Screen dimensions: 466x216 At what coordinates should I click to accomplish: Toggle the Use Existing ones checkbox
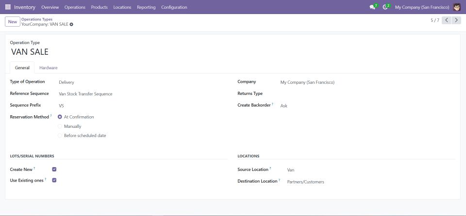[54, 180]
